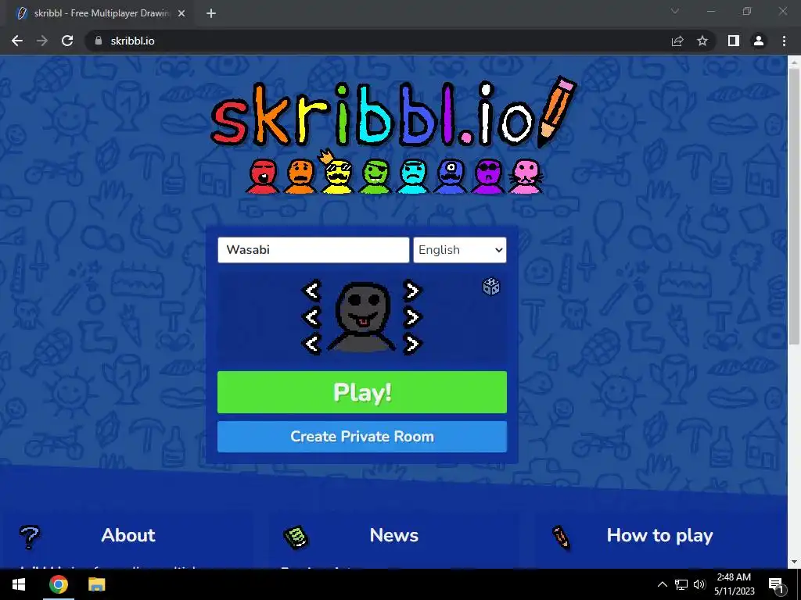Screen dimensions: 801x600
Task: Click the cyan avatar character
Action: tap(413, 177)
